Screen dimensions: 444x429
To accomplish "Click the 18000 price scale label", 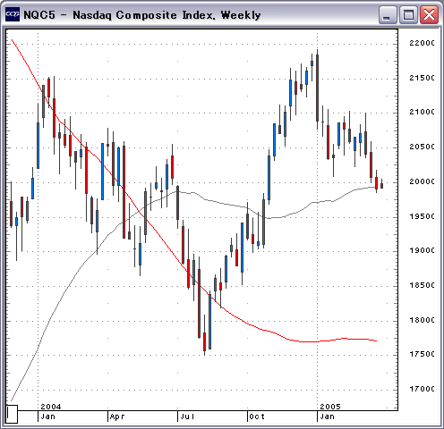I will tap(422, 320).
